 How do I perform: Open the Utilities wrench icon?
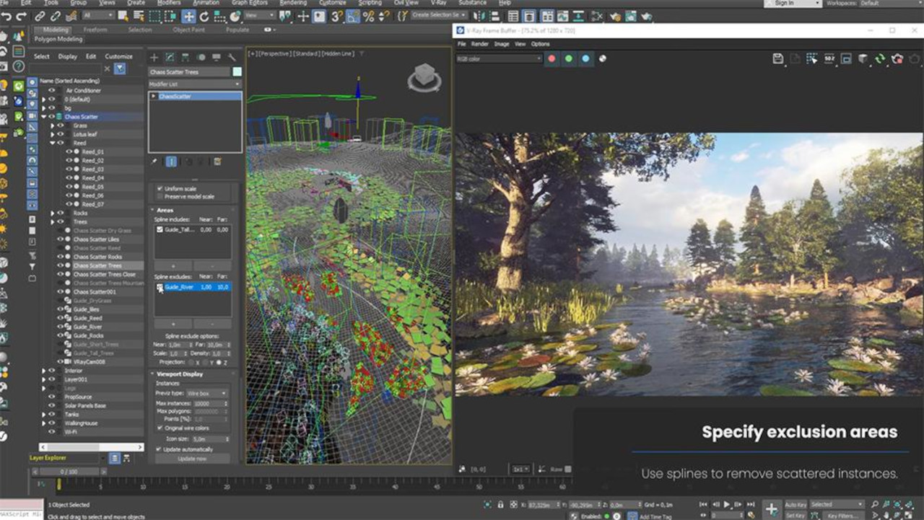click(232, 57)
